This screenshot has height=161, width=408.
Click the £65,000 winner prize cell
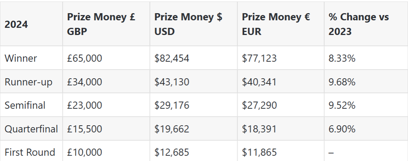(x=85, y=58)
